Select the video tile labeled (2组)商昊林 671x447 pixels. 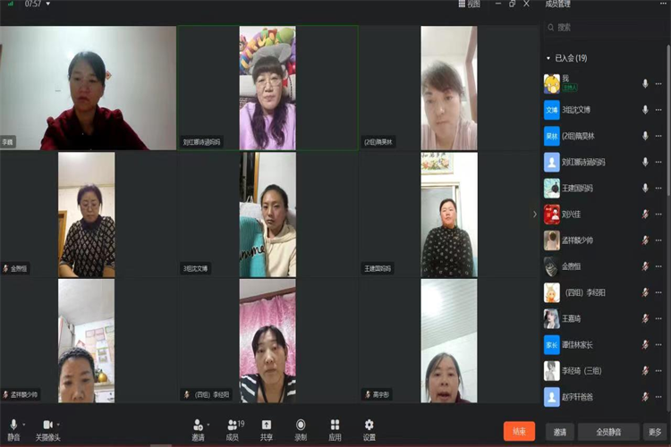(x=449, y=88)
